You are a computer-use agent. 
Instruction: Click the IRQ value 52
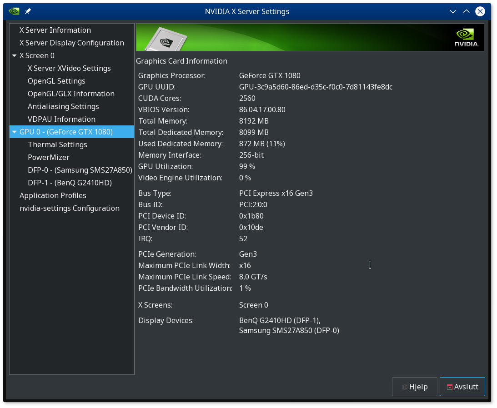(x=243, y=239)
